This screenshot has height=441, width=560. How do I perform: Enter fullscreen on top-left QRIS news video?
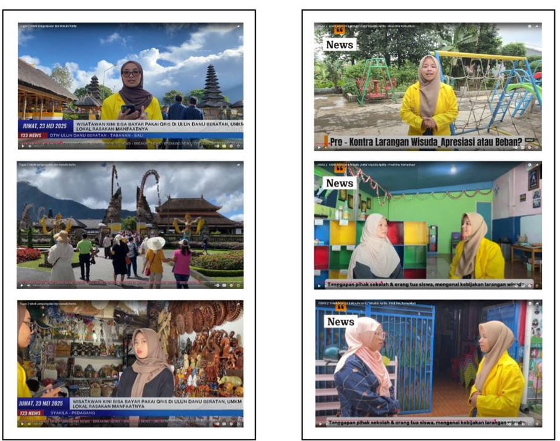(x=237, y=146)
